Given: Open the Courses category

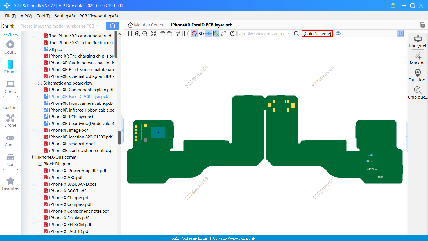Looking at the screenshot, I should point(10,47).
